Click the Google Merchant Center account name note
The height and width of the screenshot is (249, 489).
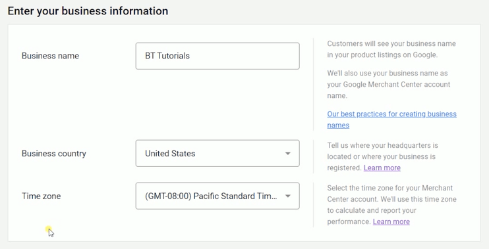click(x=389, y=85)
